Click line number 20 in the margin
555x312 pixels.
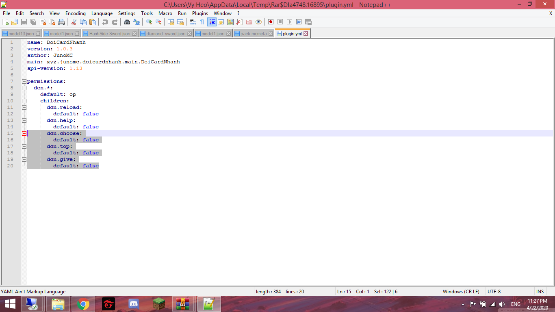coord(10,166)
